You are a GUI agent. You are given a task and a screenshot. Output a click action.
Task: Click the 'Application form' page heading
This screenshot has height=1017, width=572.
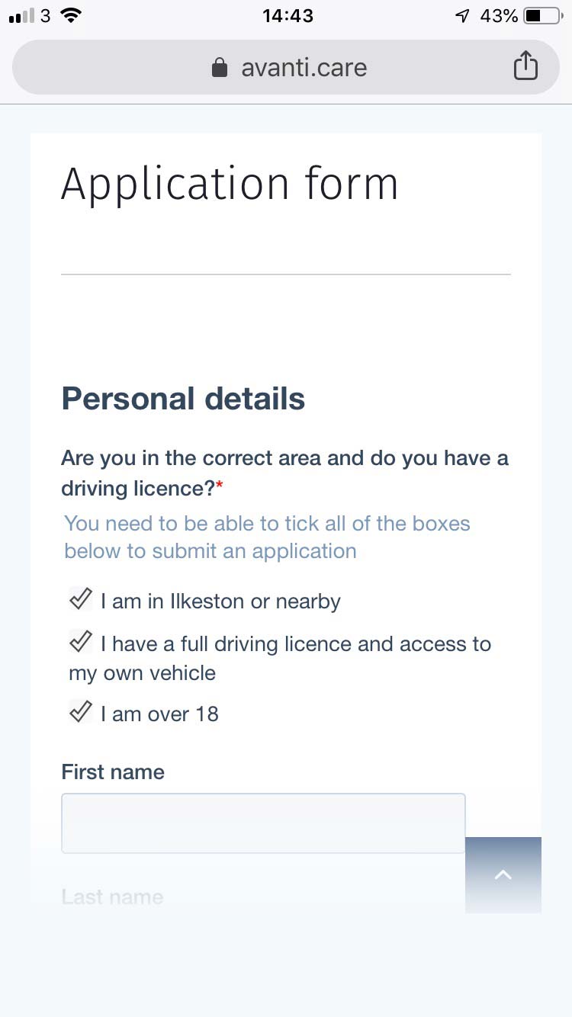tap(230, 184)
